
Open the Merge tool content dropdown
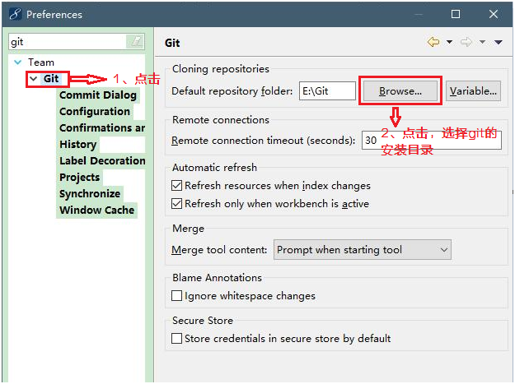(363, 250)
